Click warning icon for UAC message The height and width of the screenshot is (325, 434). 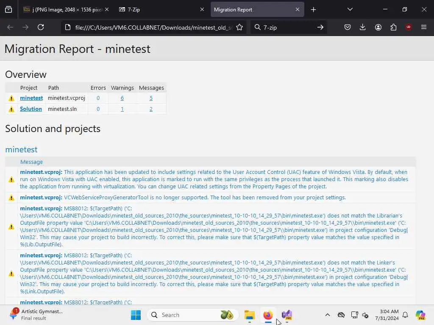[11, 179]
